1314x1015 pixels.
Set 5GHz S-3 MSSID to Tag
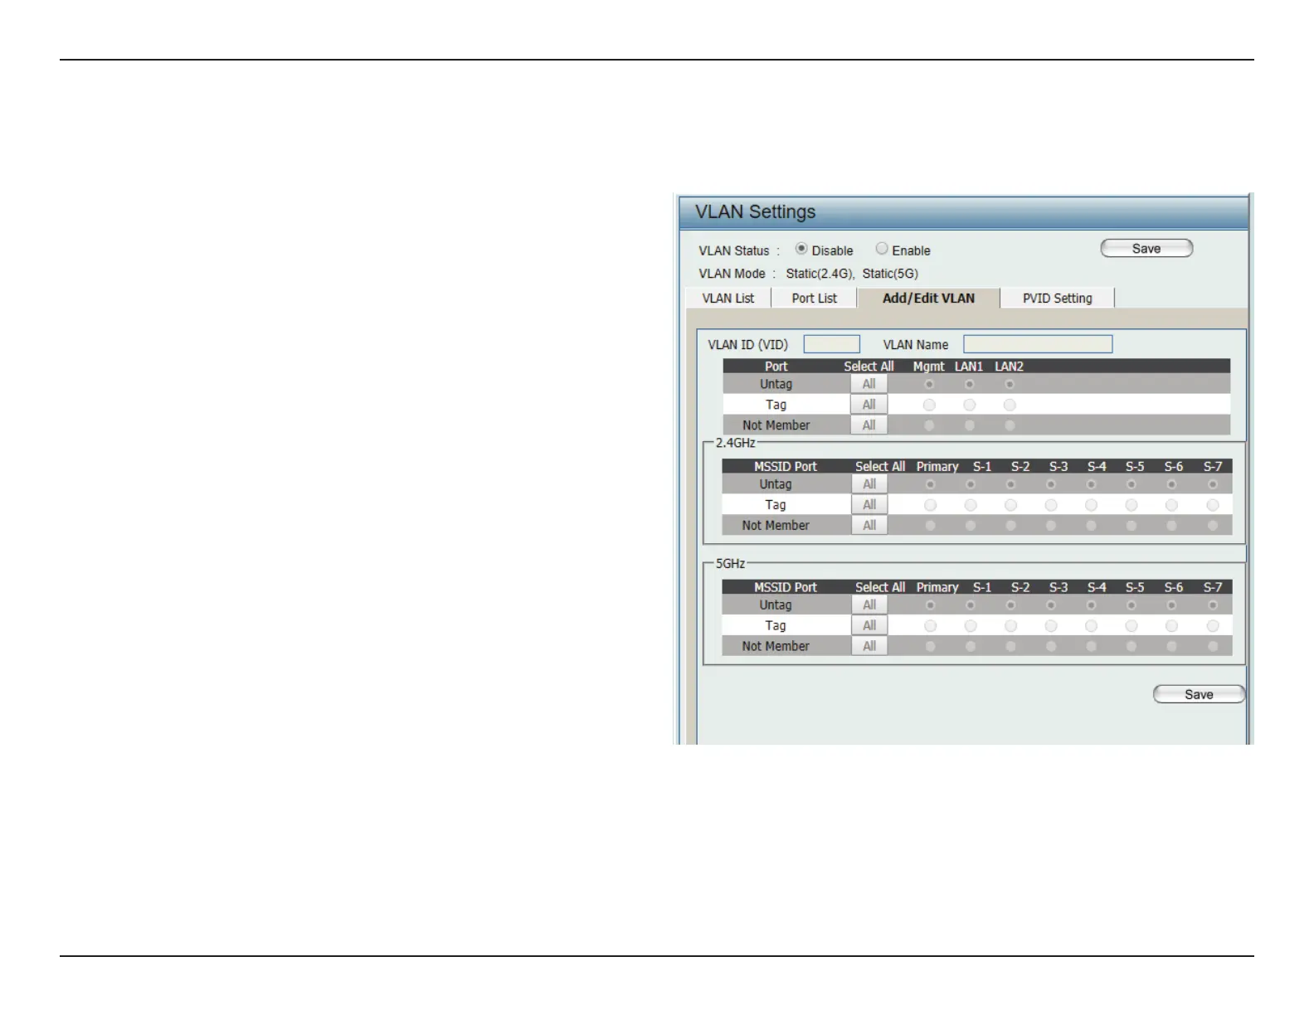[x=1051, y=626]
